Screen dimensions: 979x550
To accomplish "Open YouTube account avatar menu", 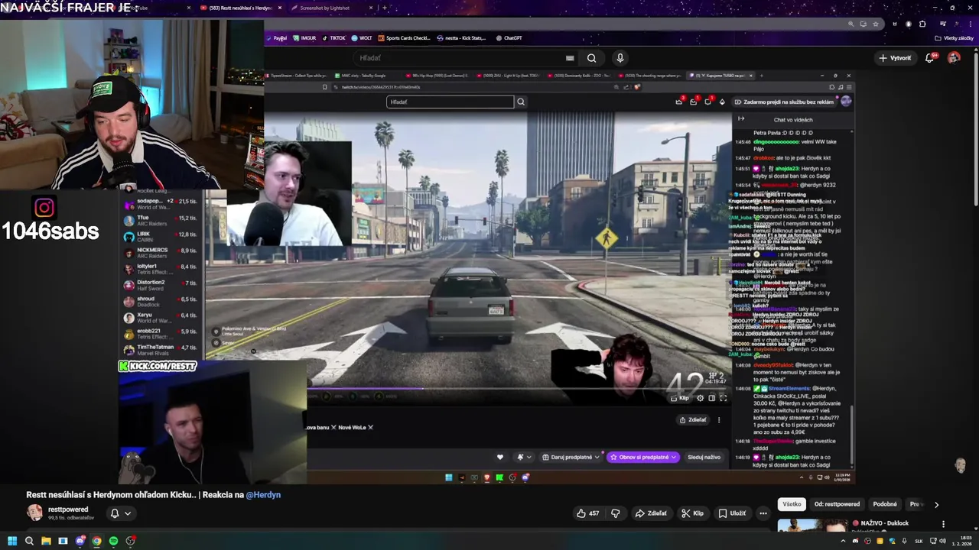I will click(x=954, y=58).
